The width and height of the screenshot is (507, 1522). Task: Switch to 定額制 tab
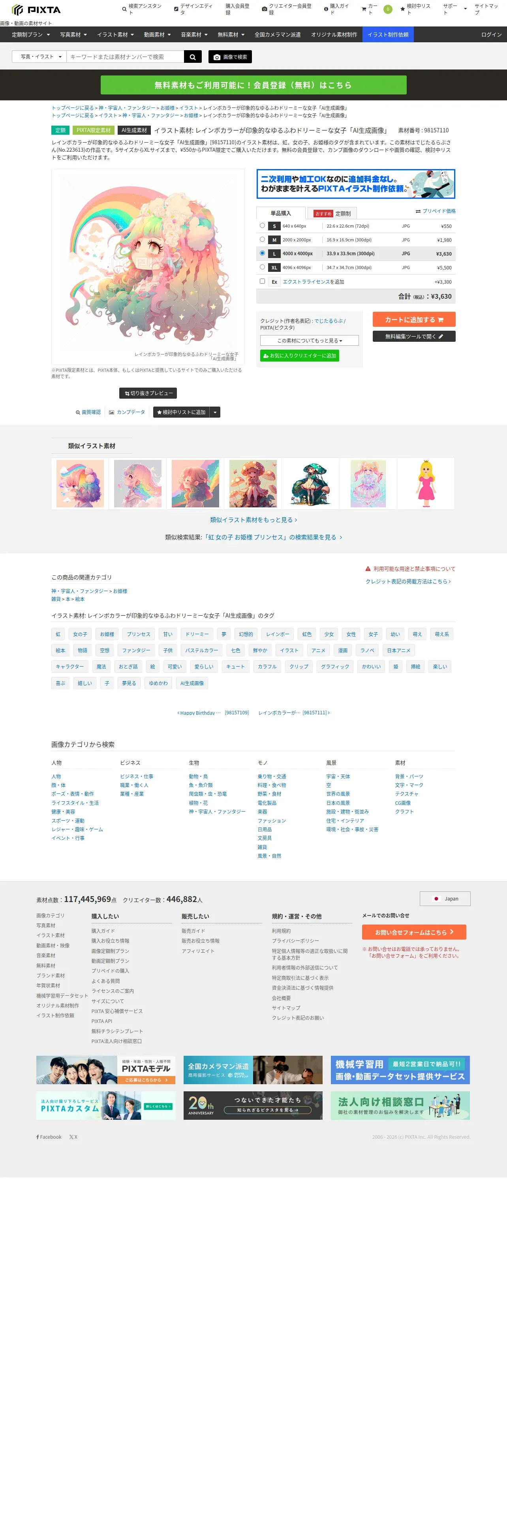[333, 213]
